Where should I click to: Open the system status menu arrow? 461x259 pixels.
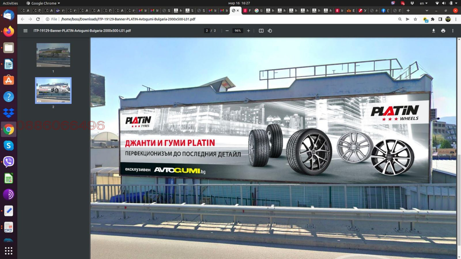(x=456, y=3)
